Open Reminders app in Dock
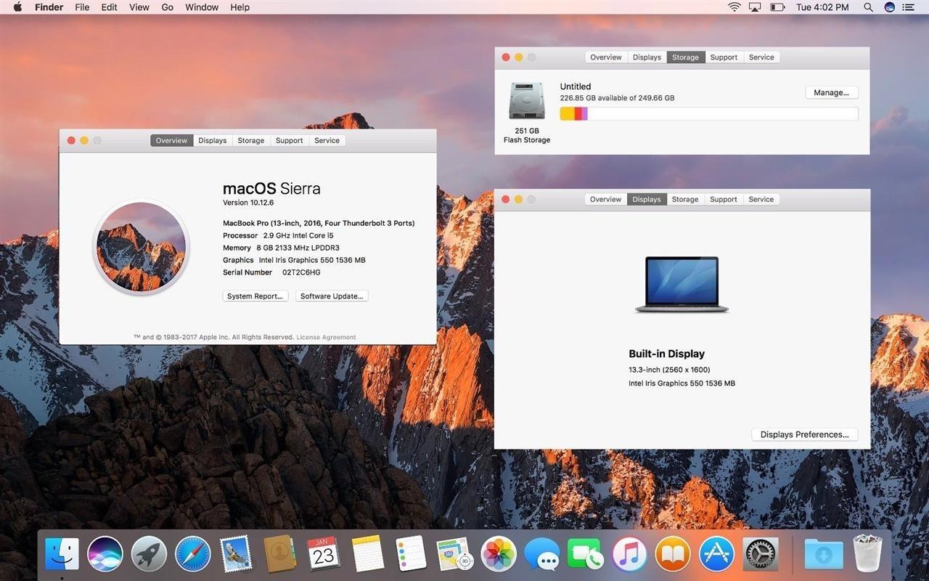Viewport: 929px width, 581px height. pyautogui.click(x=411, y=554)
